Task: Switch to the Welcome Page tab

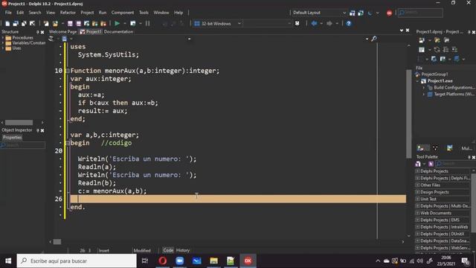Action: coord(62,31)
